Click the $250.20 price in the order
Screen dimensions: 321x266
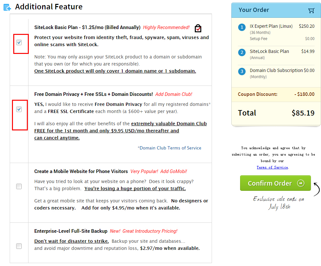coord(307,26)
